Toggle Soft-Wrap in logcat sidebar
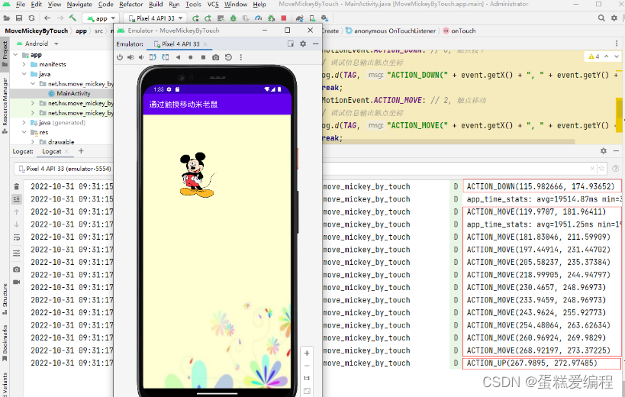Screen dimensions: 625x397 [x=16, y=237]
